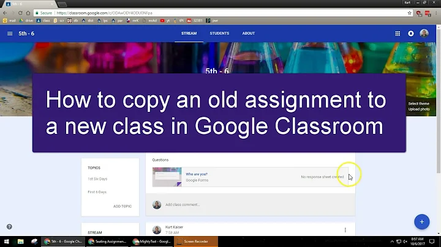Open a new browser tab
Viewport: 441px width, 247px height.
62,4
